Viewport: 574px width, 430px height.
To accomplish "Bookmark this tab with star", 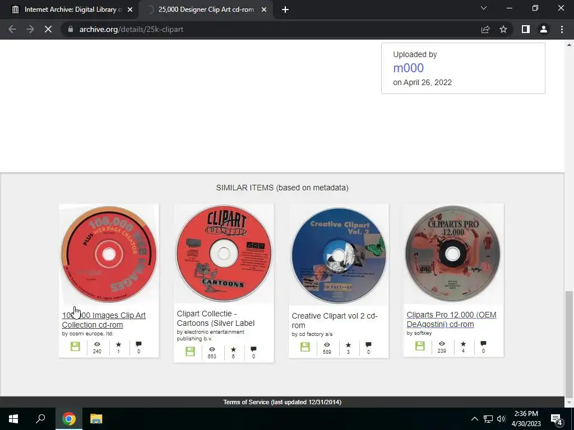I will pyautogui.click(x=503, y=29).
